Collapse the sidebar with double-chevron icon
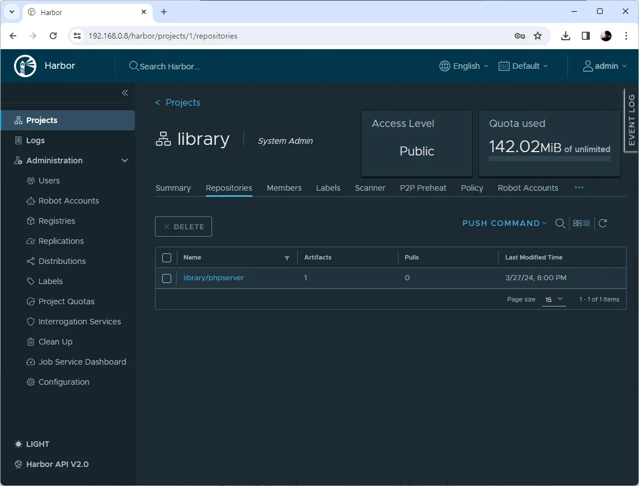 coord(125,93)
